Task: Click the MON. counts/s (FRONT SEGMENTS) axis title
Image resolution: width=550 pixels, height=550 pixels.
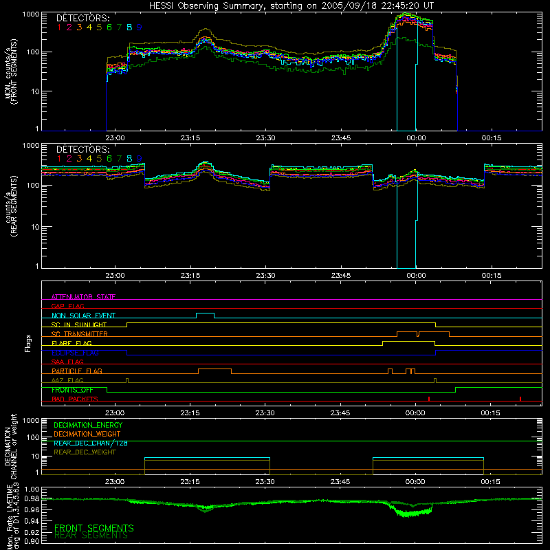Action: coord(10,71)
